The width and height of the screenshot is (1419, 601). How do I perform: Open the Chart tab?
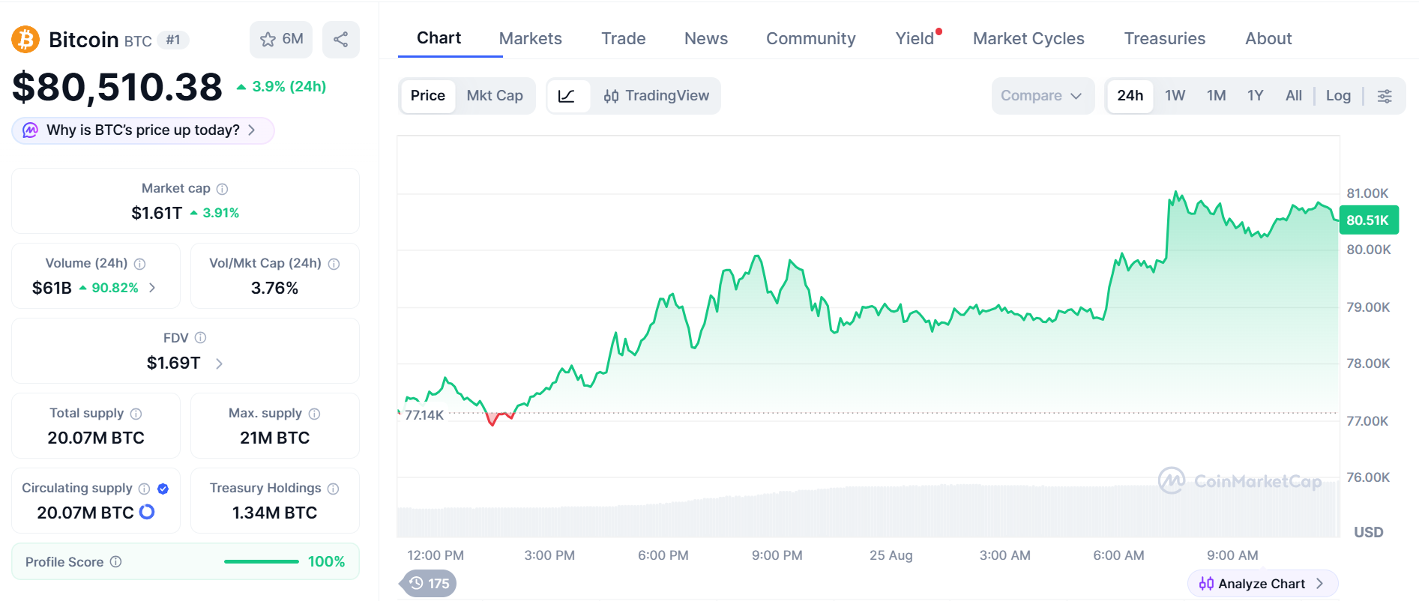click(439, 38)
